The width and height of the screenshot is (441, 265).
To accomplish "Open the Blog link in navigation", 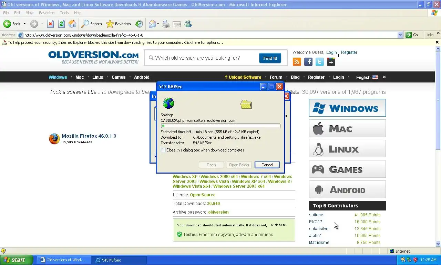I will click(295, 77).
